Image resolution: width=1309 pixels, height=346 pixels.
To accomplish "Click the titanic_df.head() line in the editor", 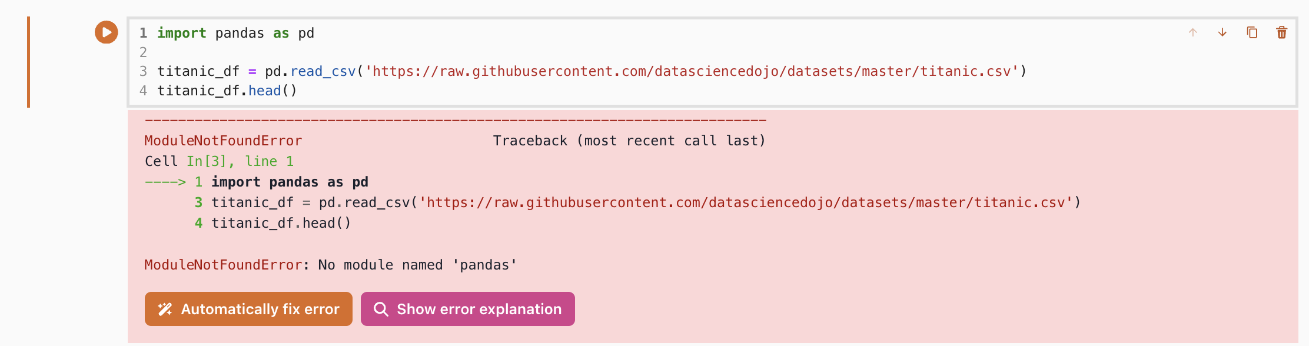I will click(227, 91).
